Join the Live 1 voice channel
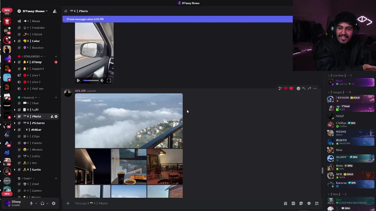Image resolution: width=376 pixels, height=211 pixels. pyautogui.click(x=36, y=75)
